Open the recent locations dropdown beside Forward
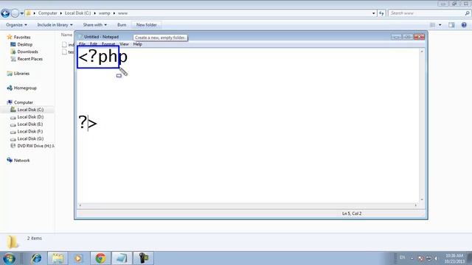This screenshot has height=265, width=472. [x=21, y=13]
